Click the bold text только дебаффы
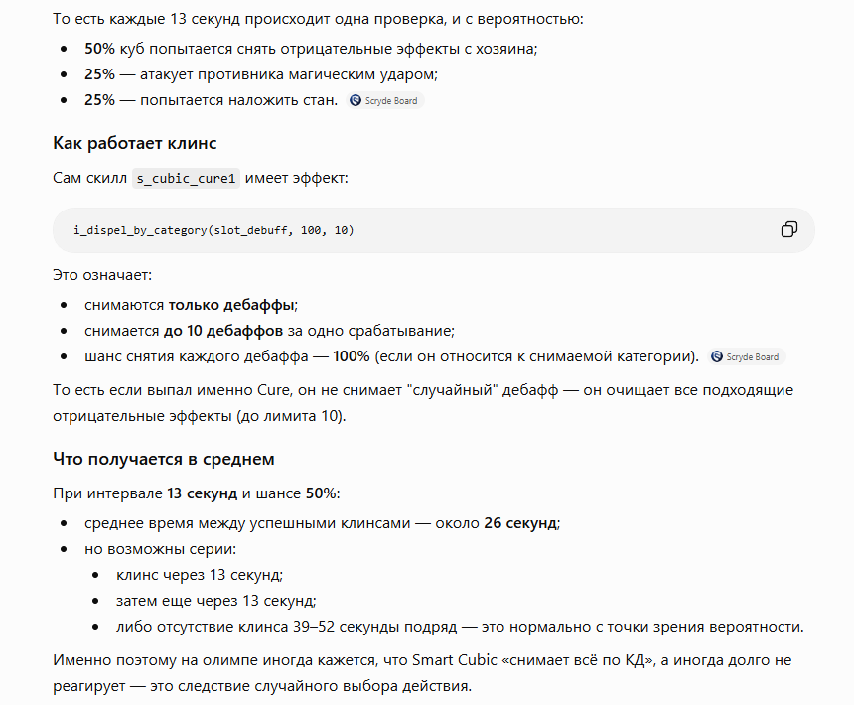This screenshot has width=854, height=705. (231, 305)
